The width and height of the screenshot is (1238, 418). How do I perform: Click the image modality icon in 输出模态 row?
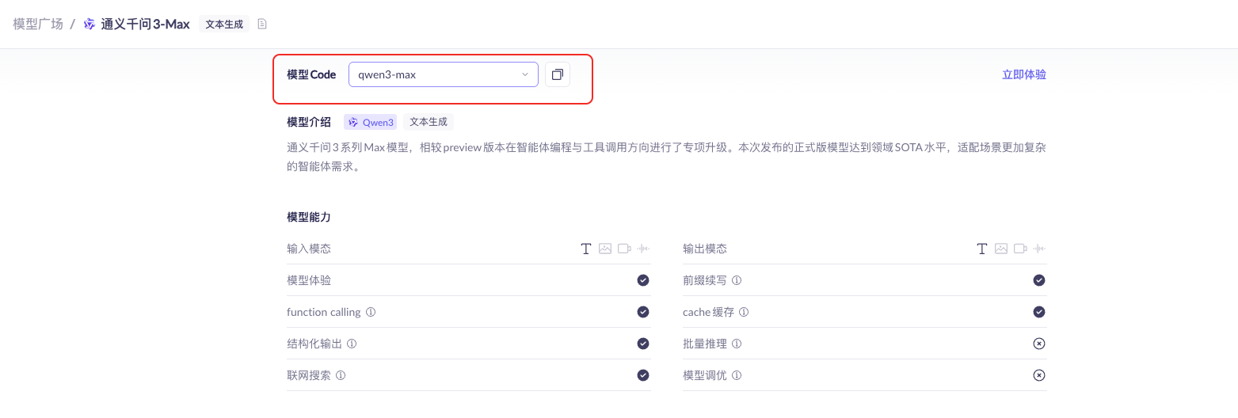pos(1001,249)
